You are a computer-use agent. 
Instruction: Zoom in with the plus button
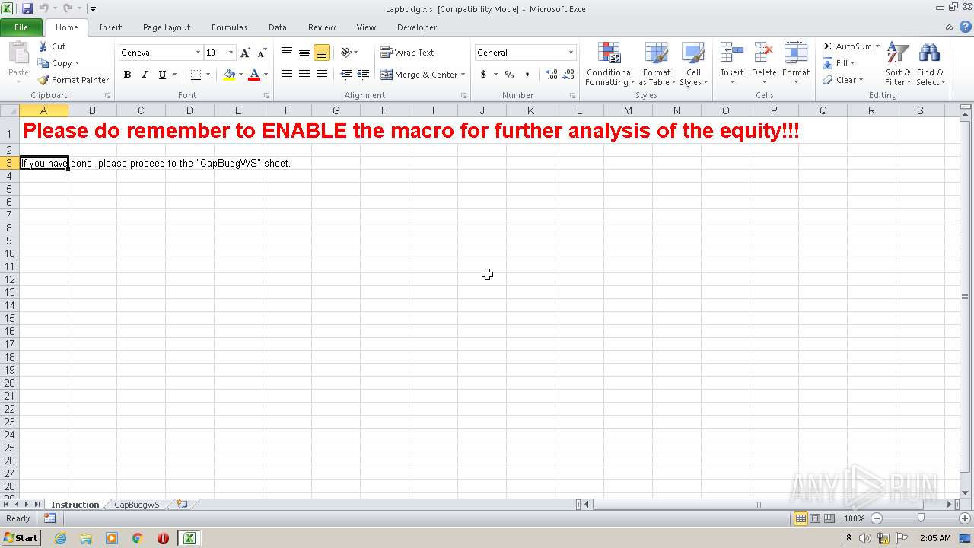coord(965,518)
